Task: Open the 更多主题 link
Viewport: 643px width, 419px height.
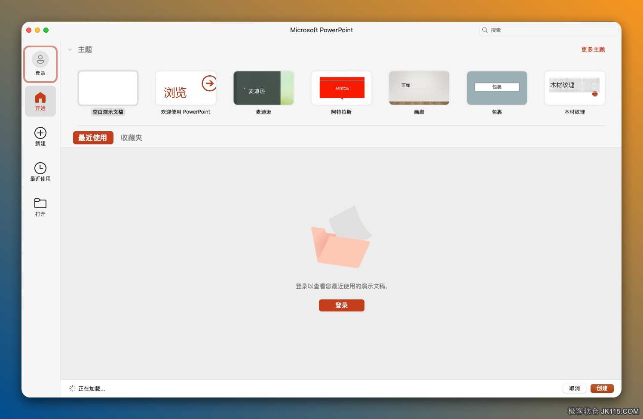Action: tap(593, 49)
